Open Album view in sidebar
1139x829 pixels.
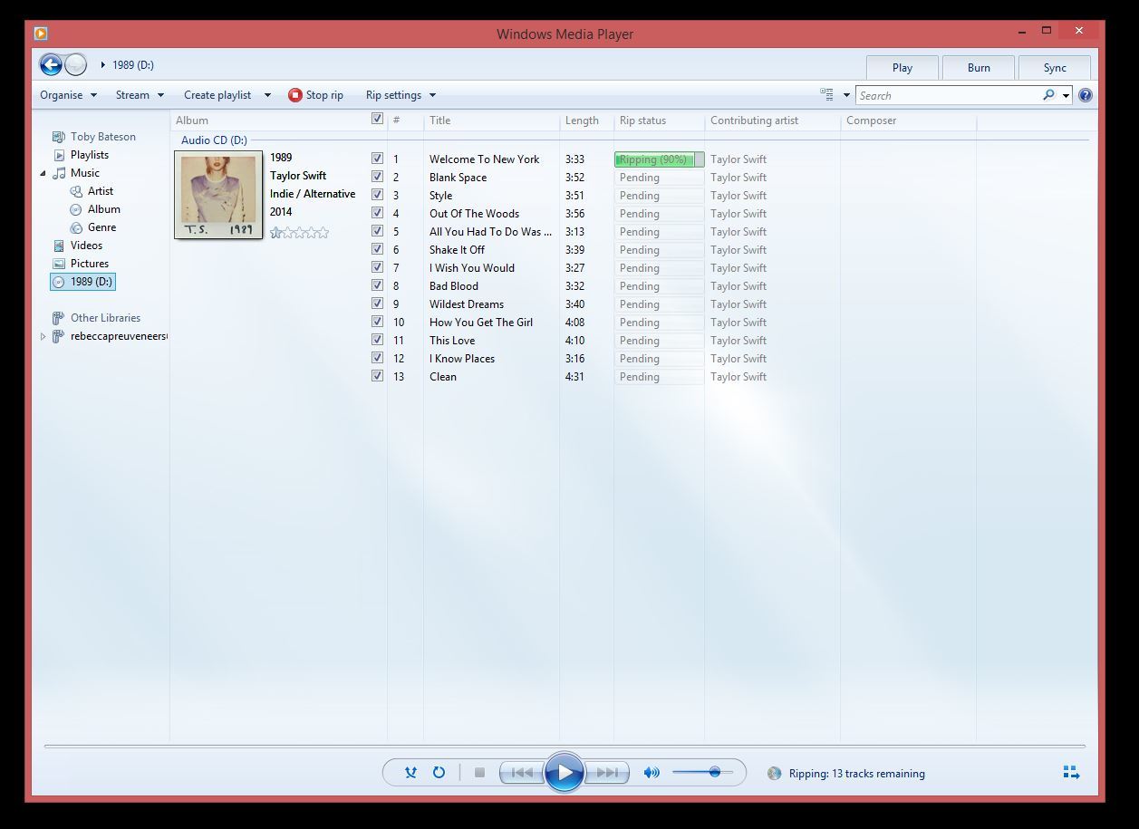[104, 209]
